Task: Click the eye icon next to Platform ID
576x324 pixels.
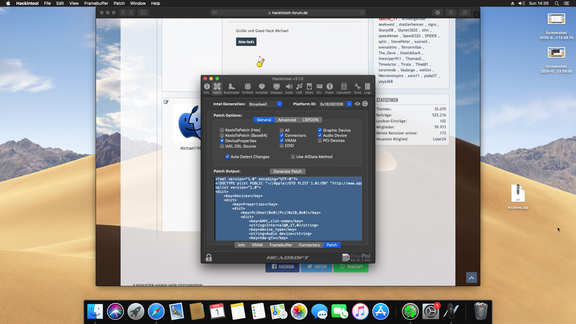Action: pos(357,104)
